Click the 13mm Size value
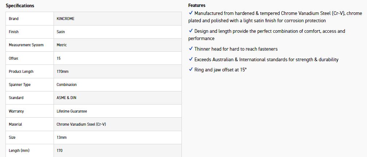 tap(62, 137)
